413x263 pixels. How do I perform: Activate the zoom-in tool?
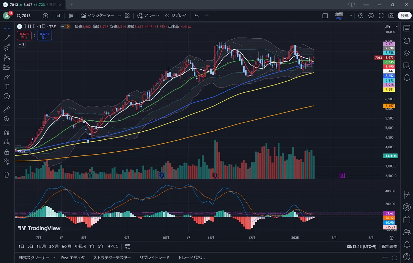[x=7, y=119]
